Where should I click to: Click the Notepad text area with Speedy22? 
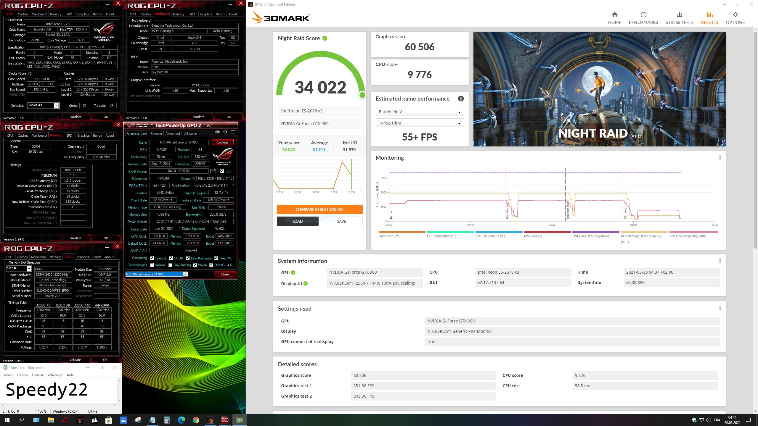(x=59, y=390)
